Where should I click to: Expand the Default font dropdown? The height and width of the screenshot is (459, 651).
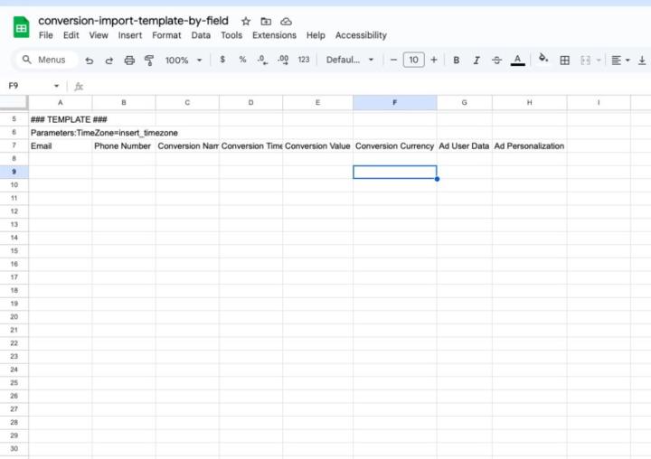tap(350, 61)
